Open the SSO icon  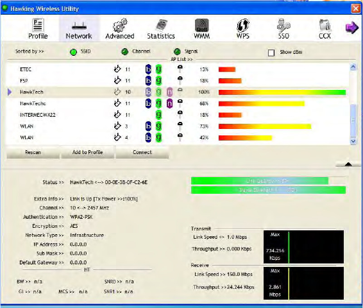coord(283,25)
